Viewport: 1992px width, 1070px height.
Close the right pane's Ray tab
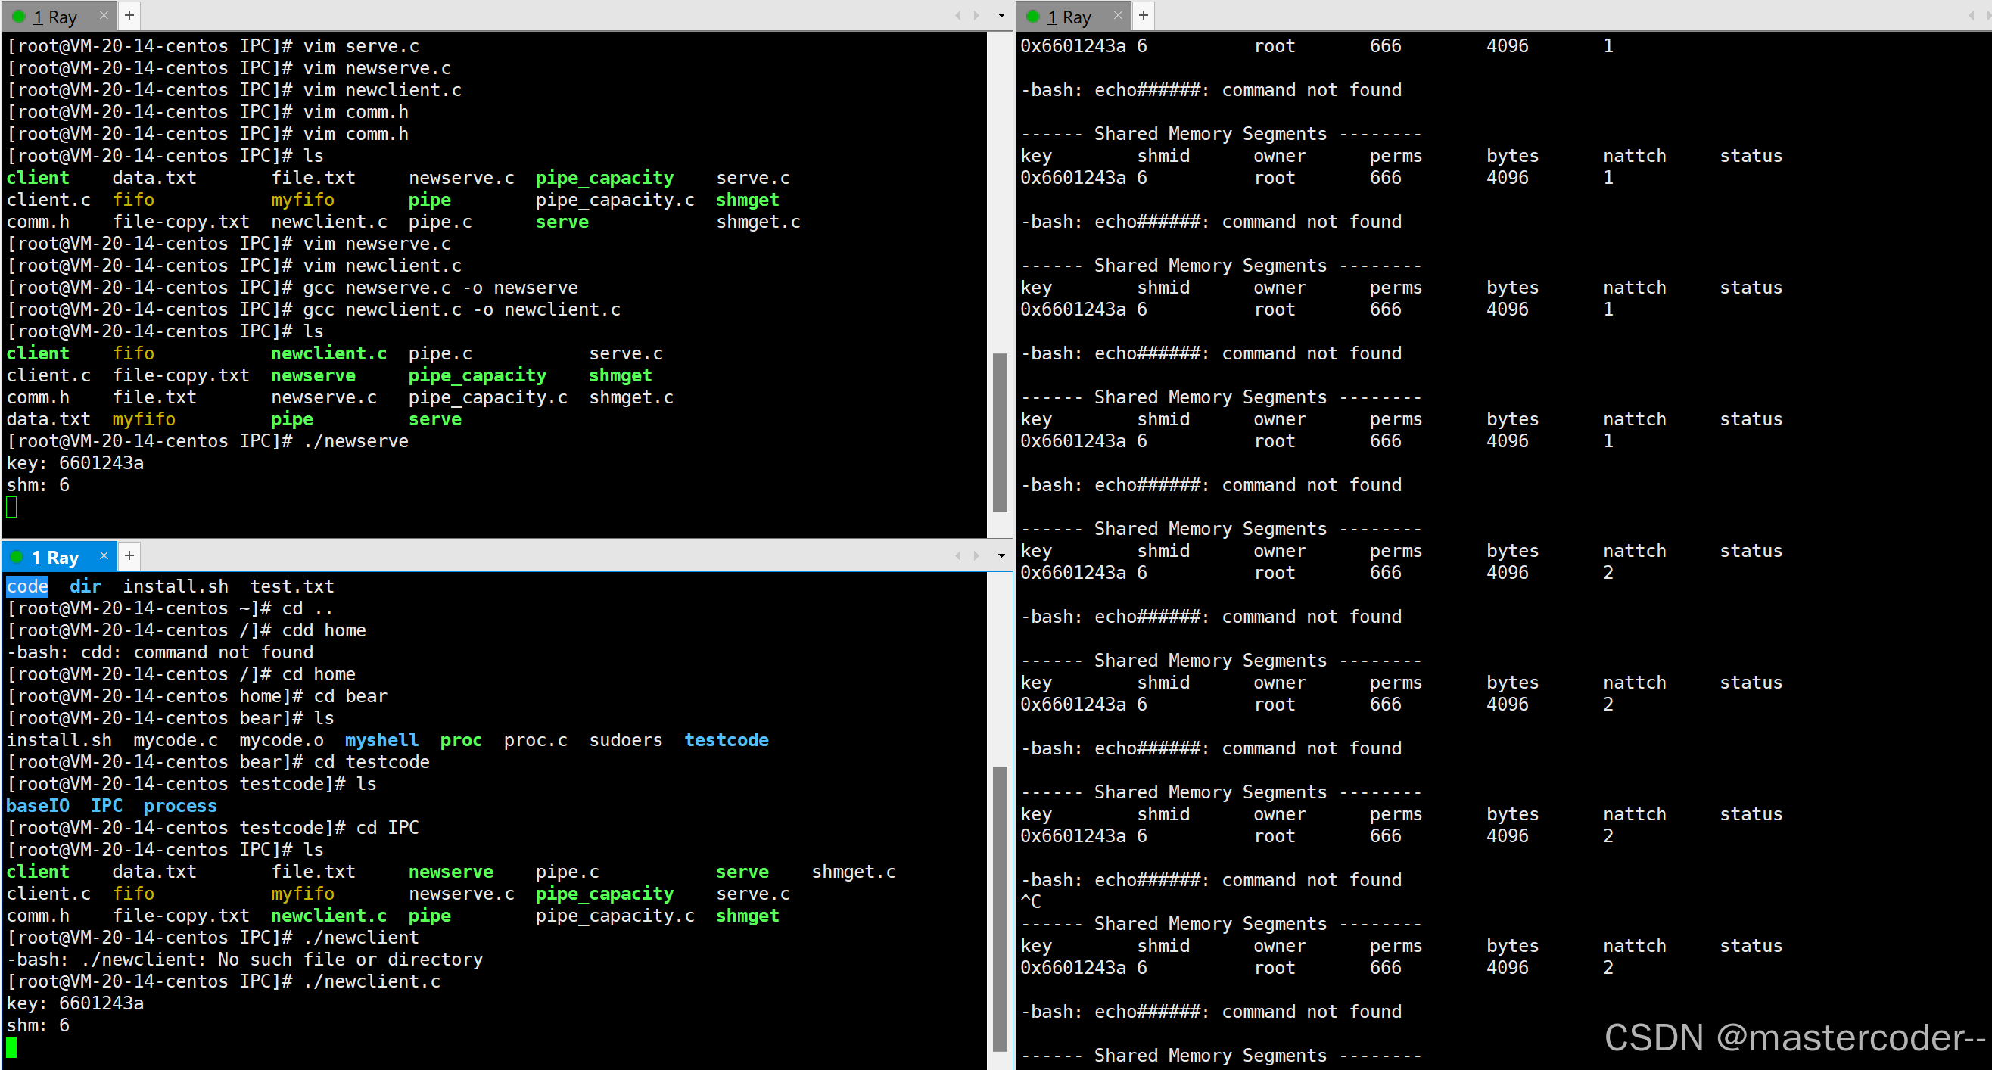click(x=1117, y=14)
